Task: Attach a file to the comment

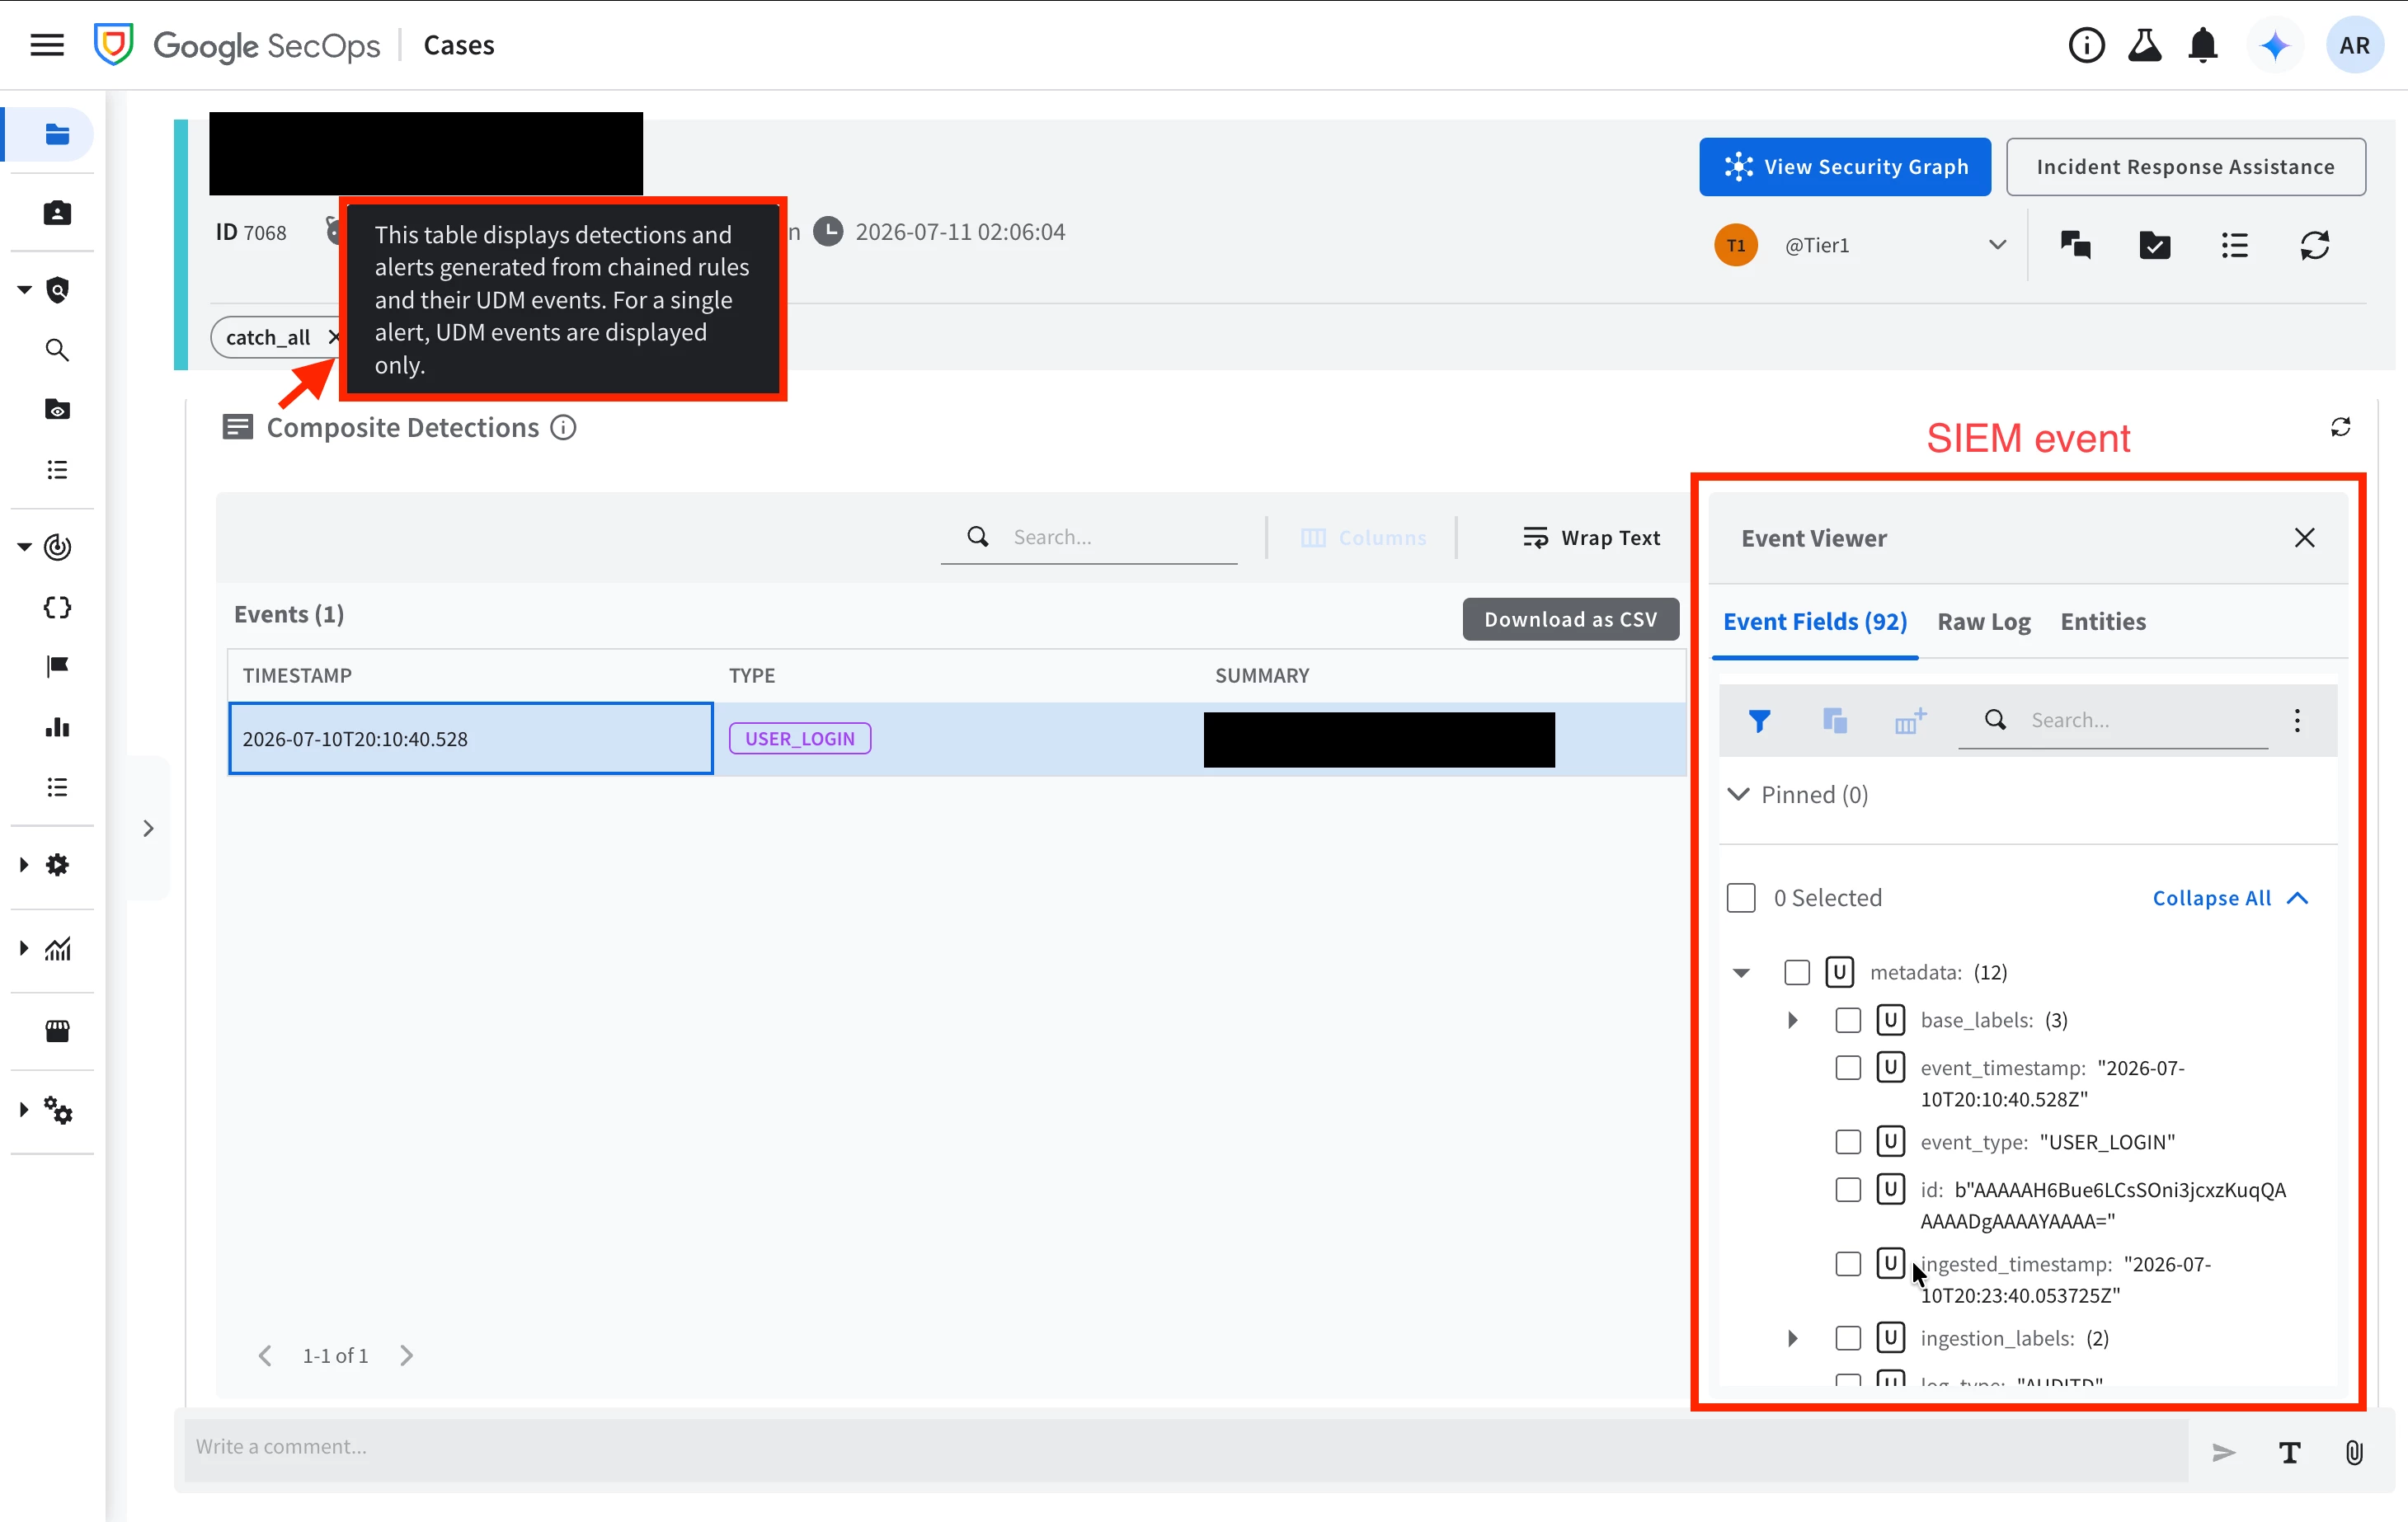Action: point(2354,1452)
